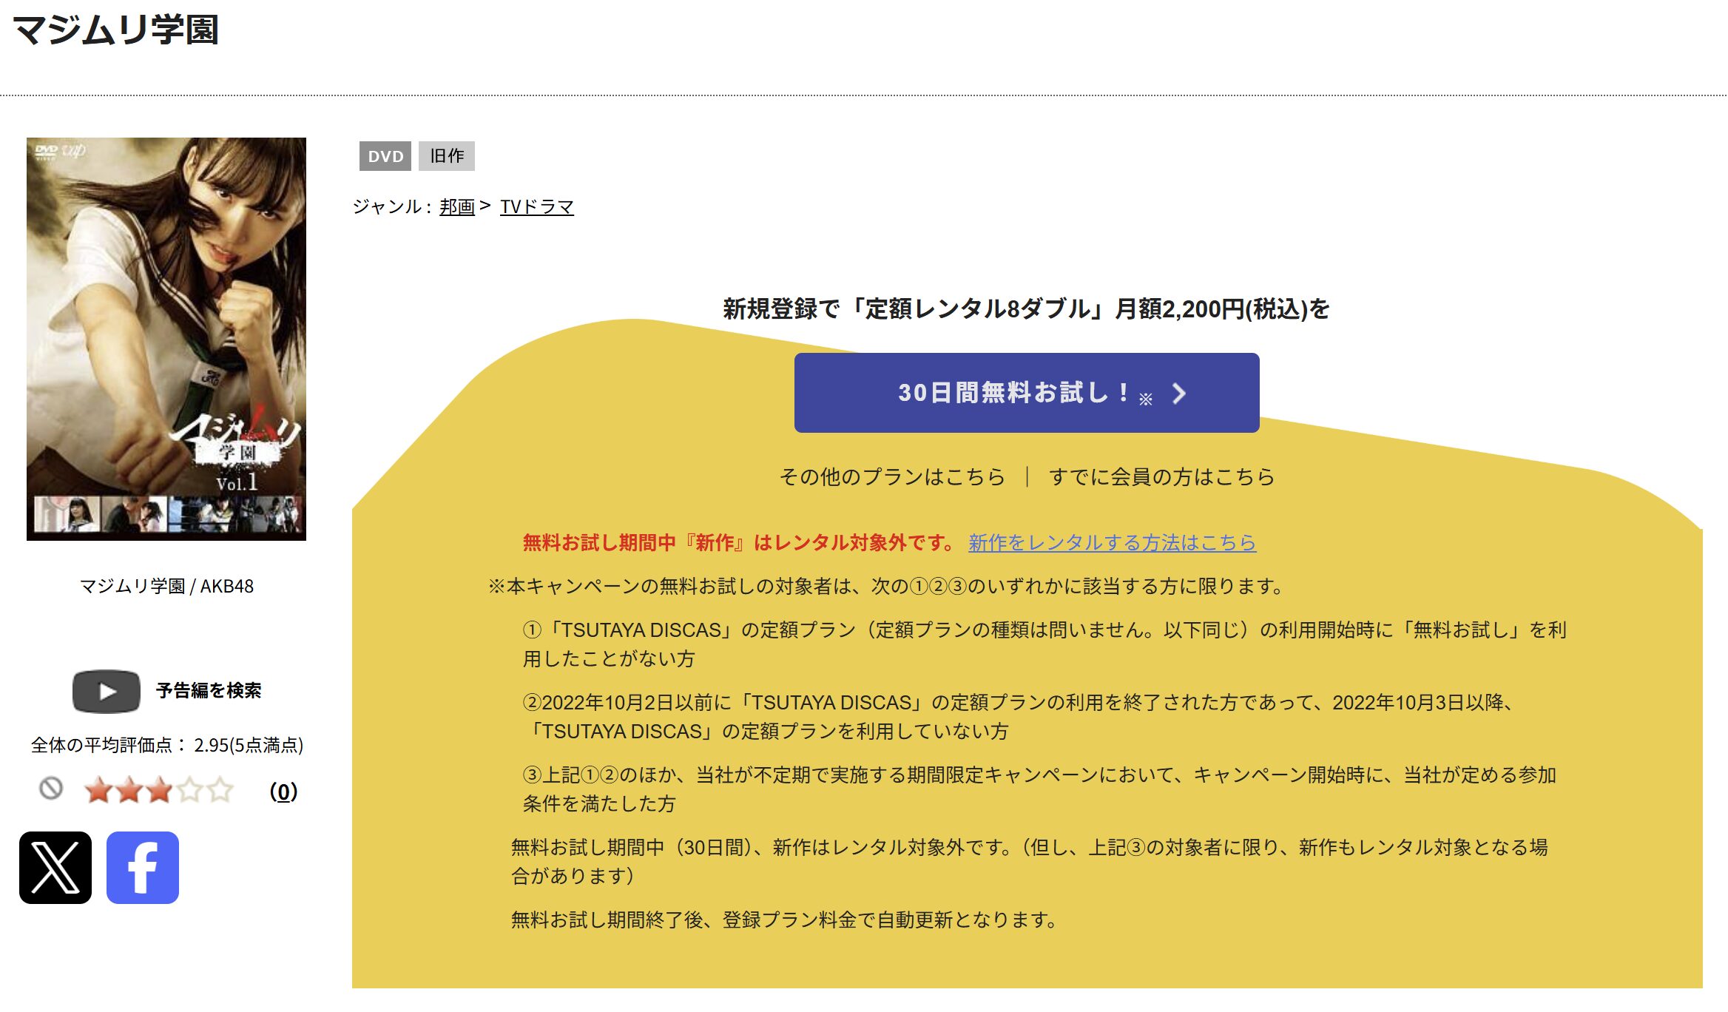The image size is (1728, 1012).
Task: Rate three stars
Action: point(159,790)
